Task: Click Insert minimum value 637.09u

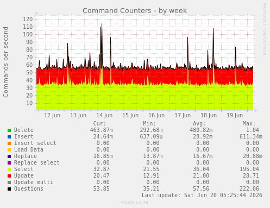Action: (x=151, y=136)
